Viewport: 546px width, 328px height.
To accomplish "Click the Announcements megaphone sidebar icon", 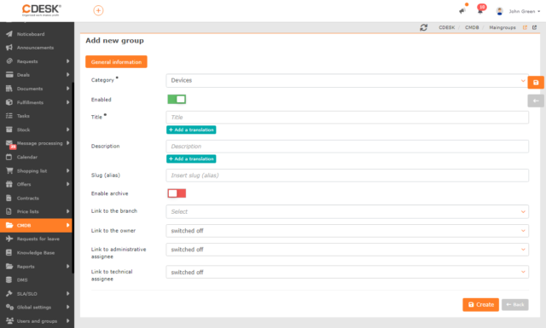I will (9, 48).
